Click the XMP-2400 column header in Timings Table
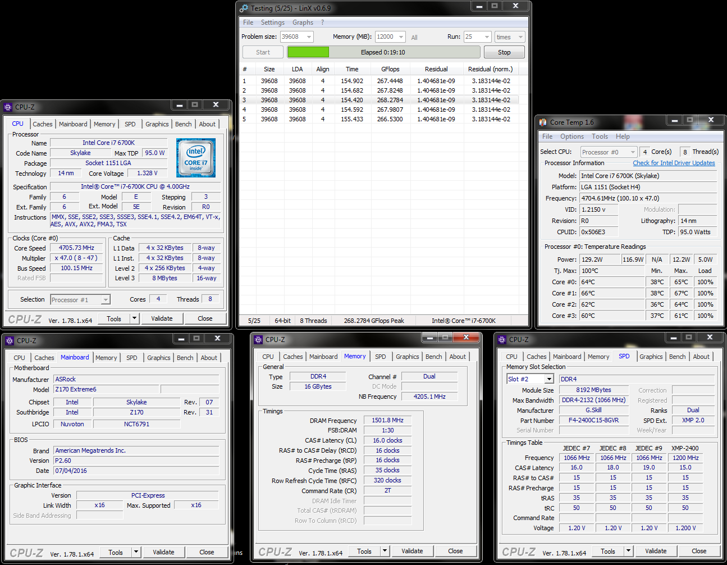727x565 pixels. [685, 448]
